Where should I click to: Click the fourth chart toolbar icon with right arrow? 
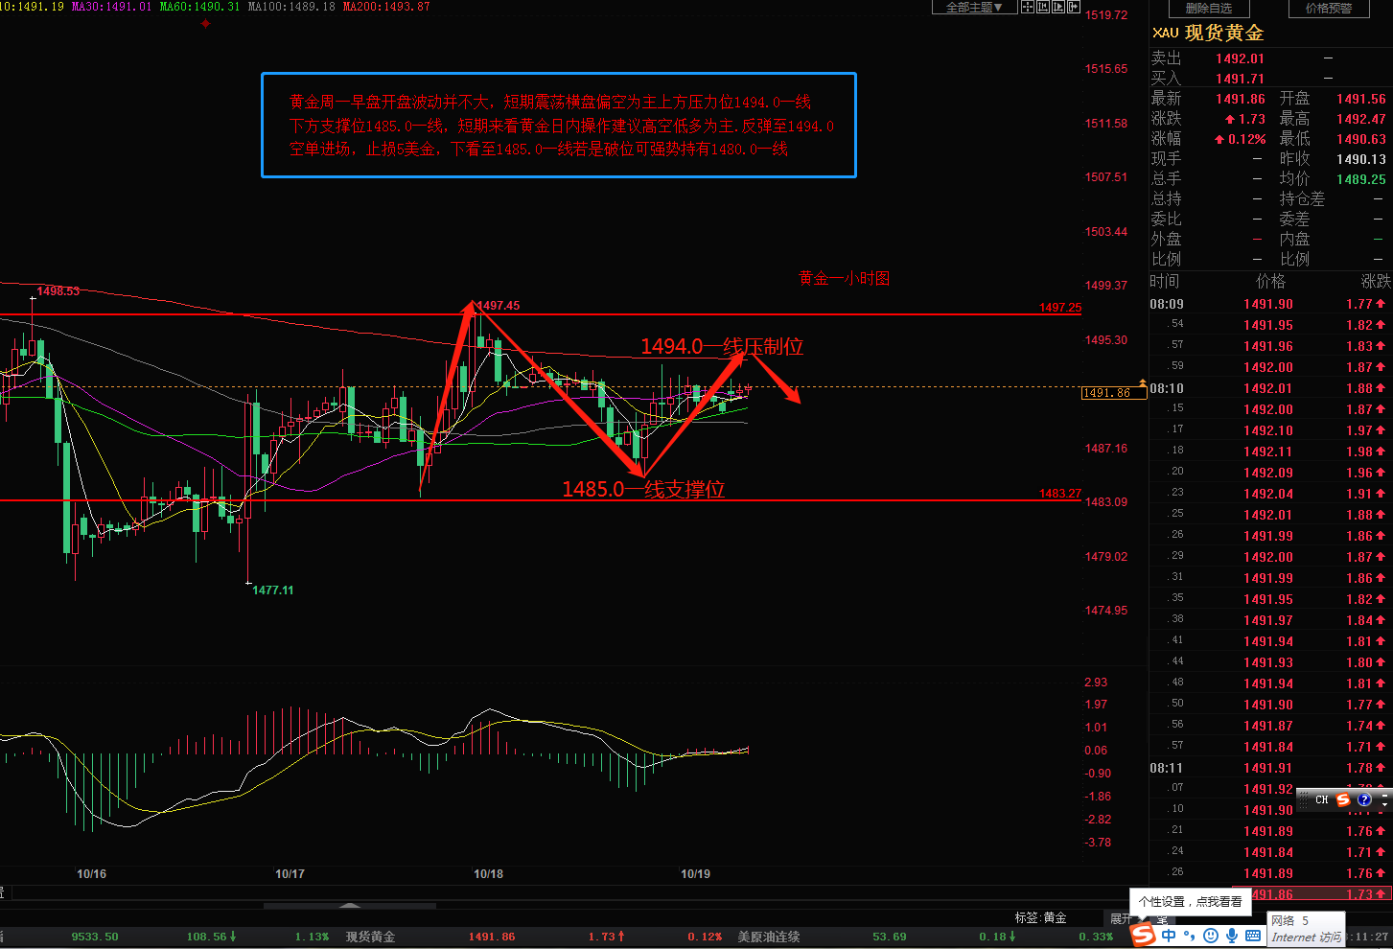pyautogui.click(x=1074, y=7)
